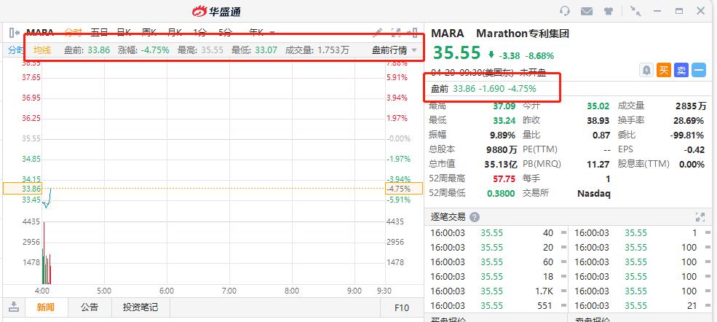
Task: Click the Marathon专利集团 company name
Action: click(522, 34)
